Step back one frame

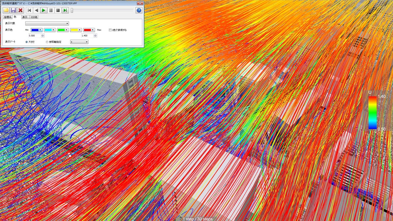click(x=37, y=10)
